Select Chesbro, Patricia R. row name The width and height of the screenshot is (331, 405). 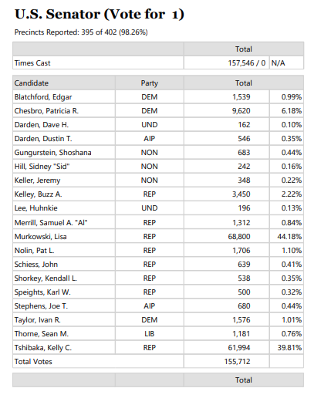pyautogui.click(x=64, y=111)
